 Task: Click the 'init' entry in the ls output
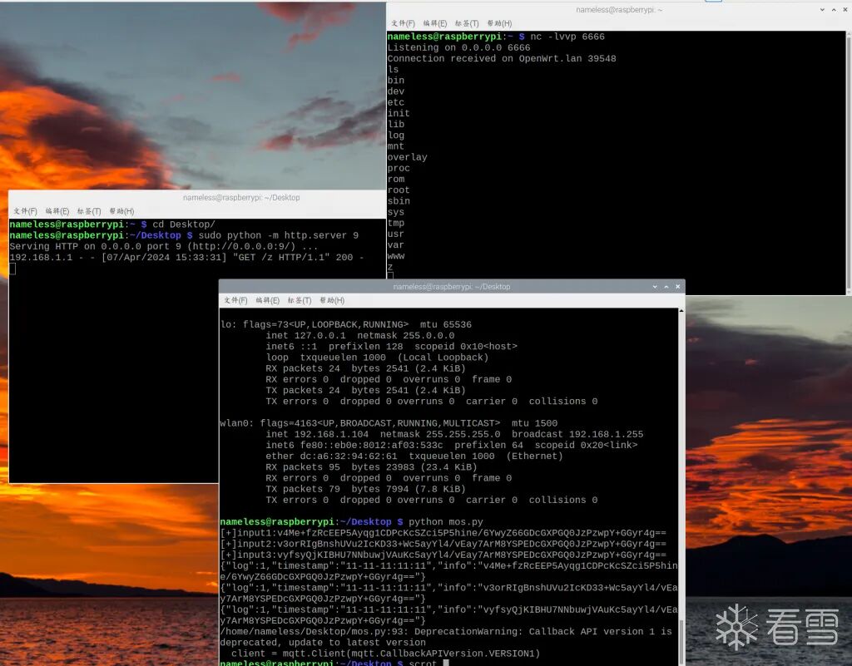pos(399,113)
